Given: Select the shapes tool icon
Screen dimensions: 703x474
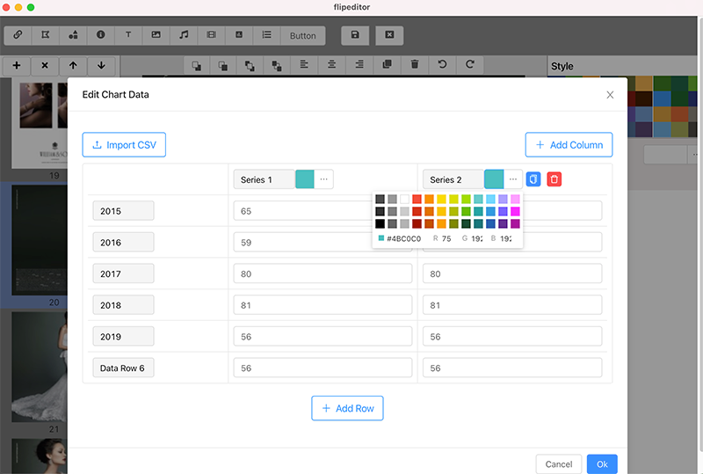Looking at the screenshot, I should tap(73, 35).
